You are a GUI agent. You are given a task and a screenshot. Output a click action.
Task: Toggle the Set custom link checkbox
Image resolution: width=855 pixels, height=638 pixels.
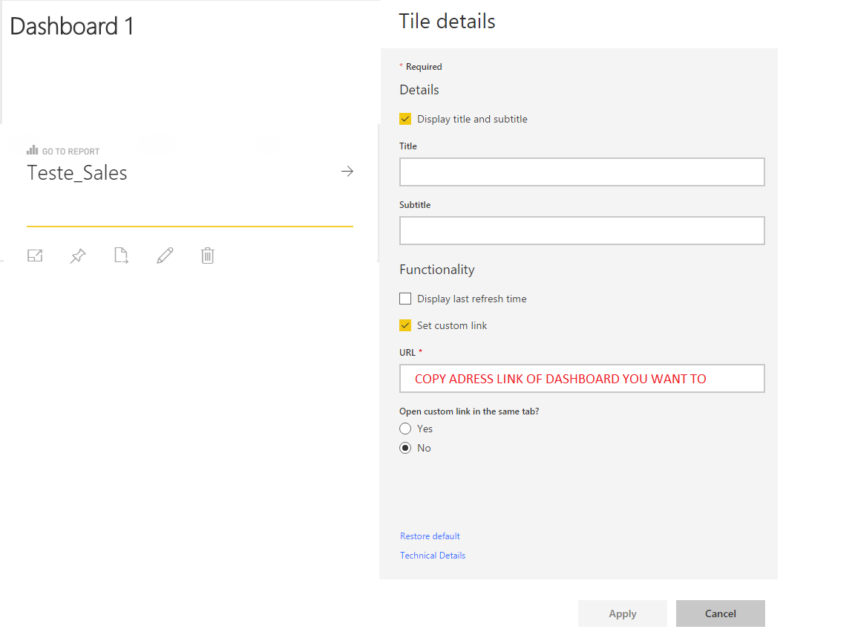(x=405, y=325)
